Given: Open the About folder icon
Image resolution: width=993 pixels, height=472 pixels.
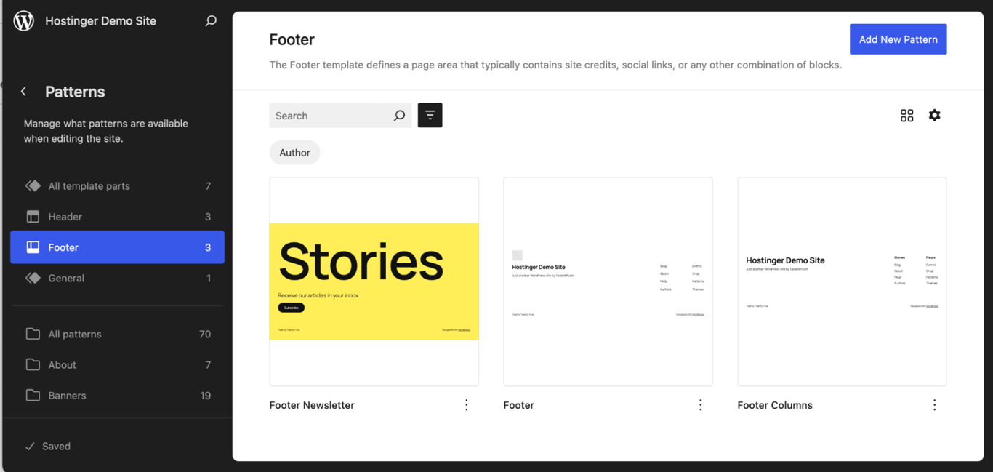Looking at the screenshot, I should point(33,364).
